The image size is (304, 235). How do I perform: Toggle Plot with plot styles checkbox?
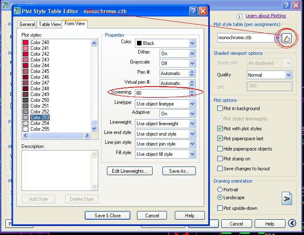tap(220, 129)
